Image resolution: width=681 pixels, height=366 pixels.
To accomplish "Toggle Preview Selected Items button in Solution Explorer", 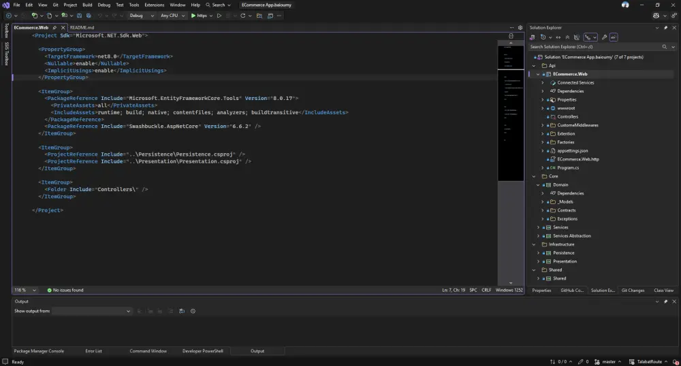I will [x=614, y=37].
